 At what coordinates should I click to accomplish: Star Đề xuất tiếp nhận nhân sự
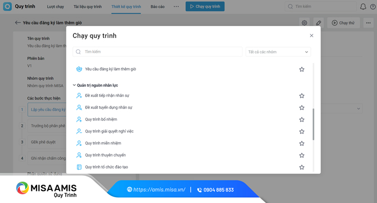[302, 95]
